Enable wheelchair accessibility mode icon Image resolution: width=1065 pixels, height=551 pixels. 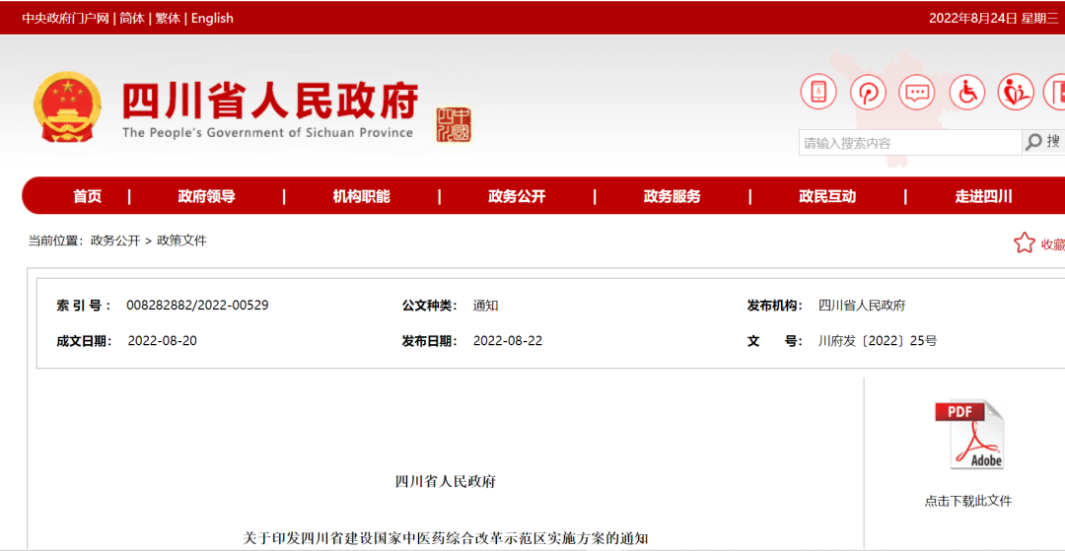tap(966, 92)
